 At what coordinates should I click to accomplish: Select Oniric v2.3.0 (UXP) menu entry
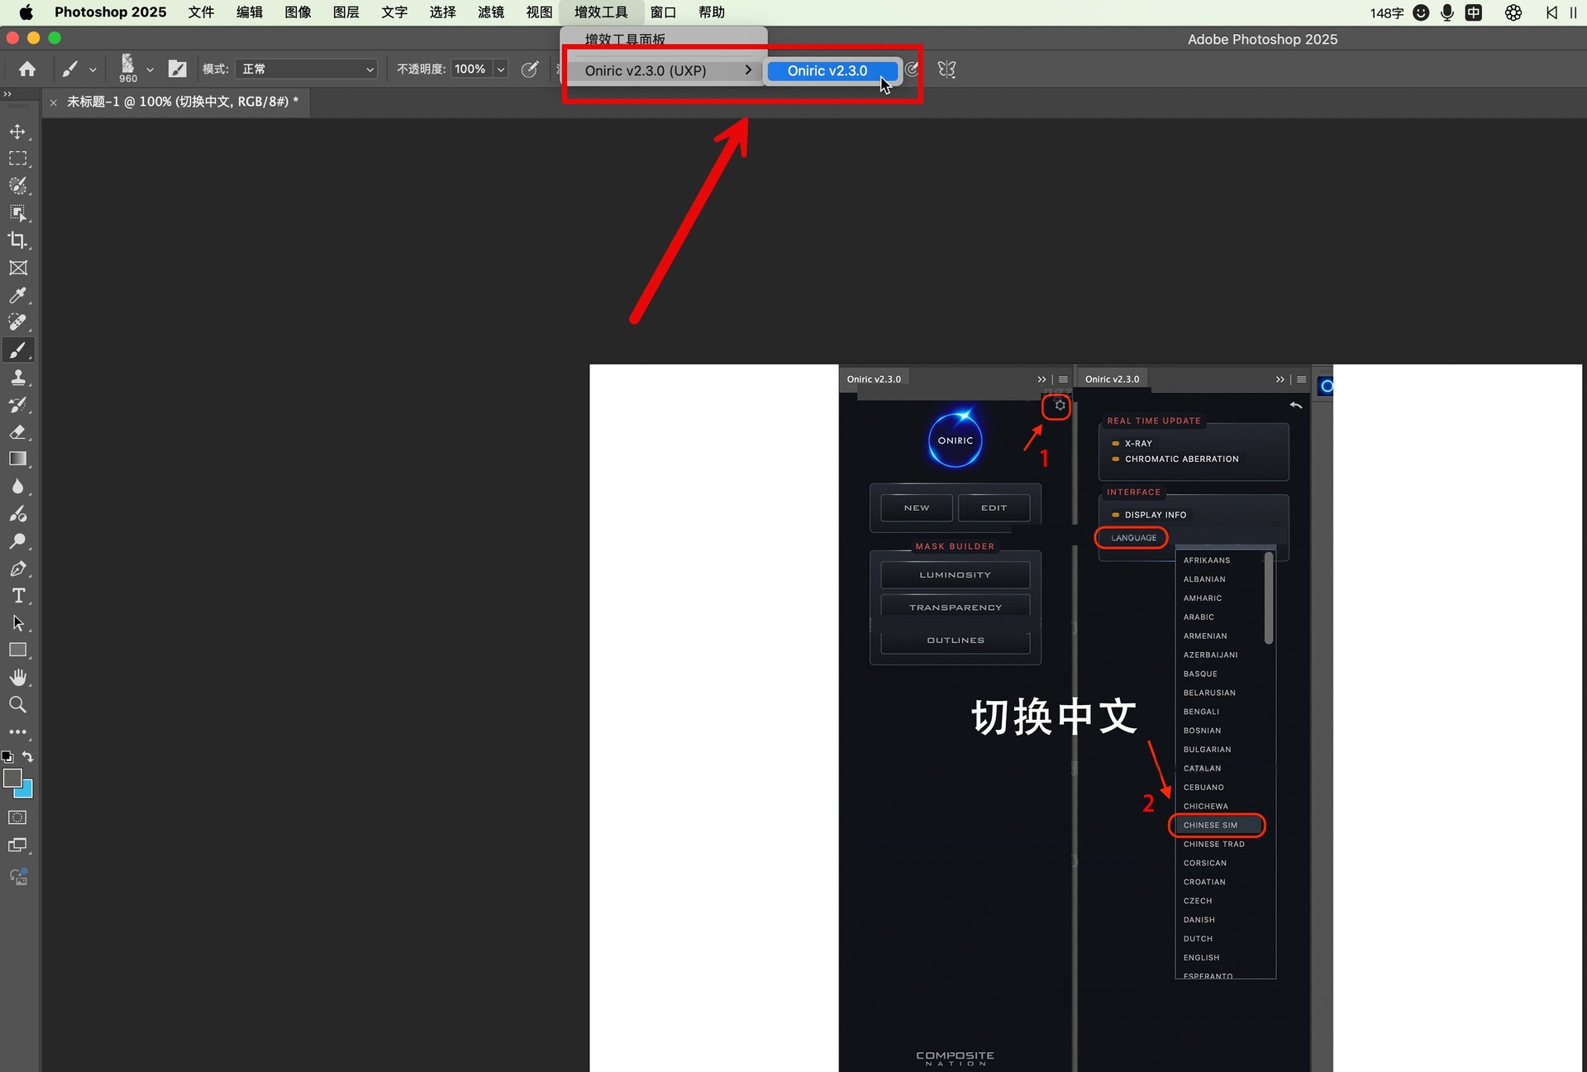click(665, 70)
